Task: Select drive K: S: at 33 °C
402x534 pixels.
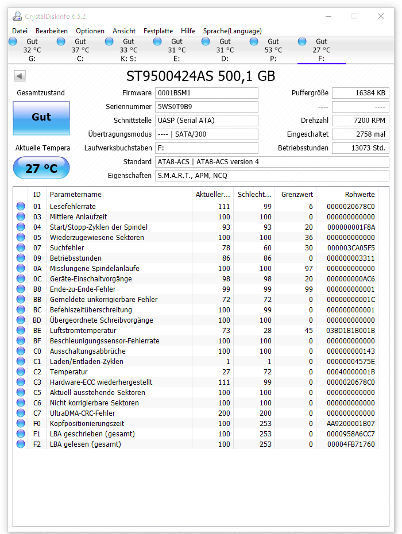Action: coord(129,50)
